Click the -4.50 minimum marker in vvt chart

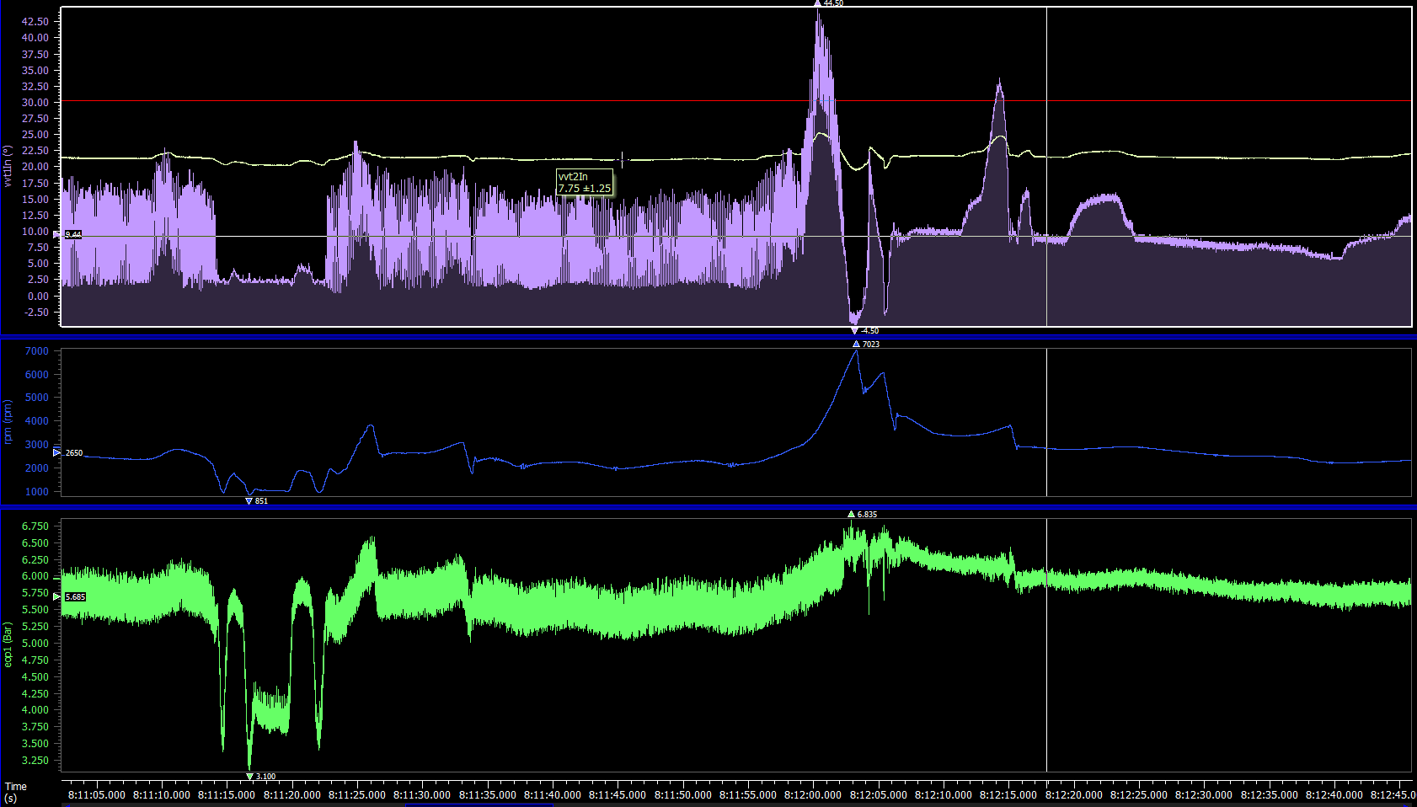point(854,331)
